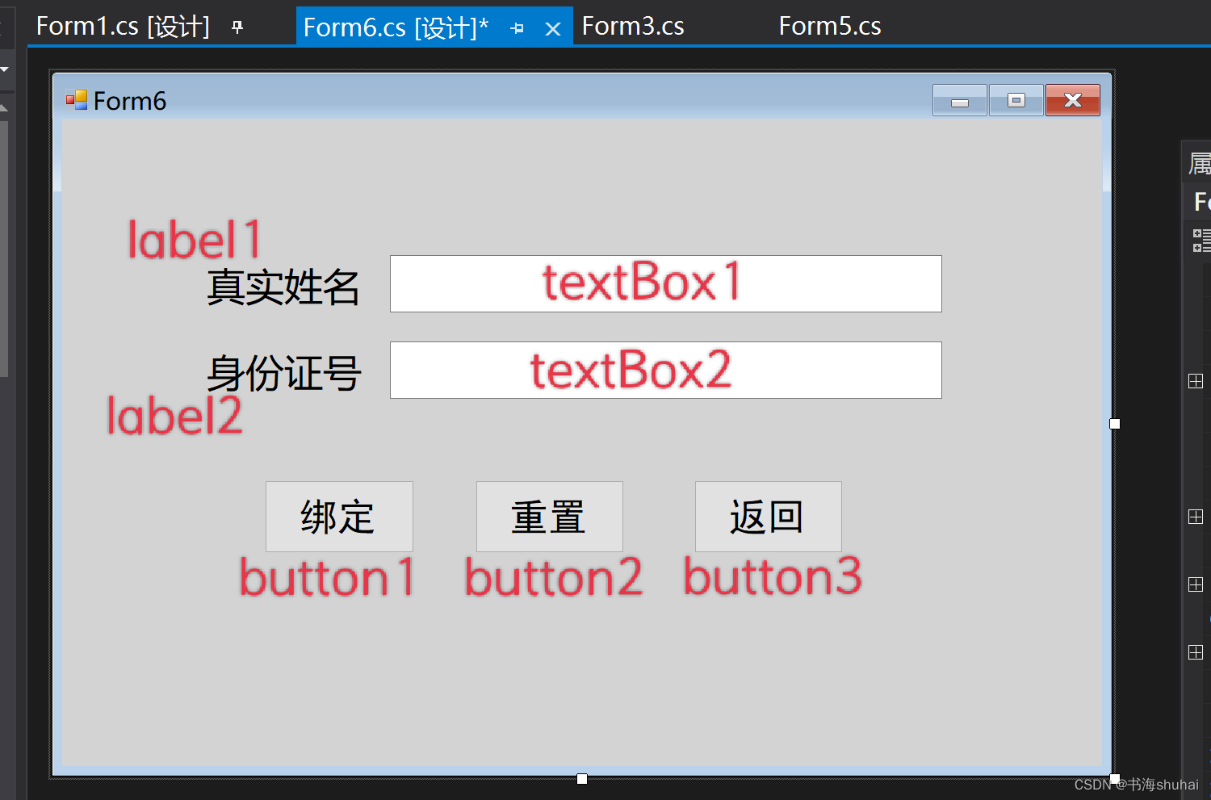This screenshot has width=1211, height=800.
Task: Select the 返回 button
Action: (769, 517)
